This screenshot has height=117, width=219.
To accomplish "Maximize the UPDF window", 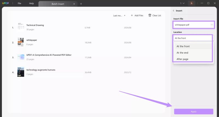I will (208, 3).
